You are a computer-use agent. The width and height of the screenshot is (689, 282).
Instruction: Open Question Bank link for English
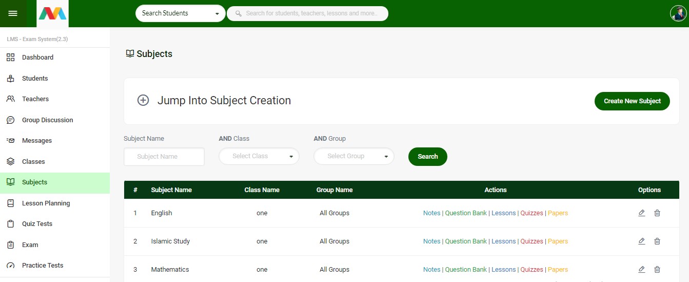click(x=466, y=213)
